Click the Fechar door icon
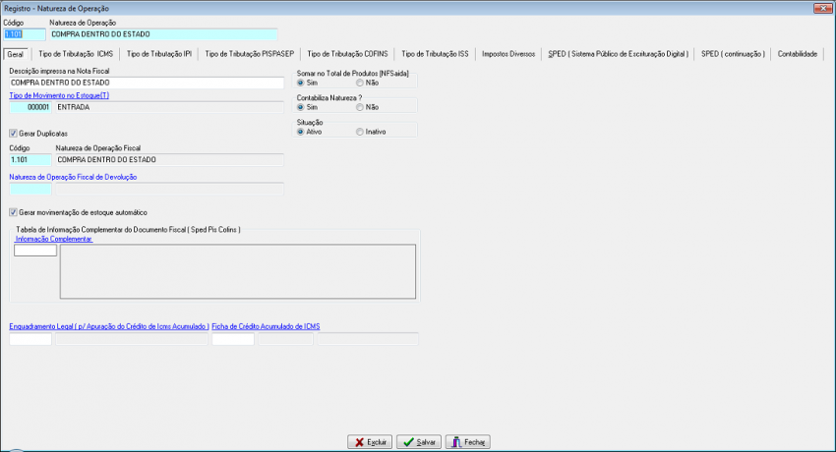Screen dimensions: 836x452 click(456, 442)
